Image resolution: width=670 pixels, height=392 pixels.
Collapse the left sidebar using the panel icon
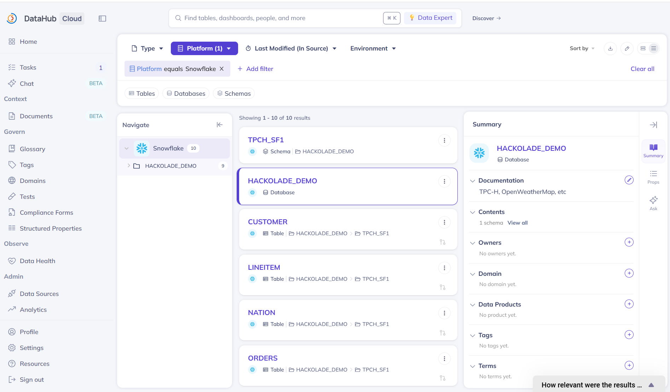102,18
